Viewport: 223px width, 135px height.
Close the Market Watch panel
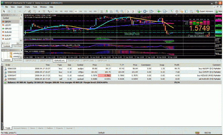pos(21,15)
